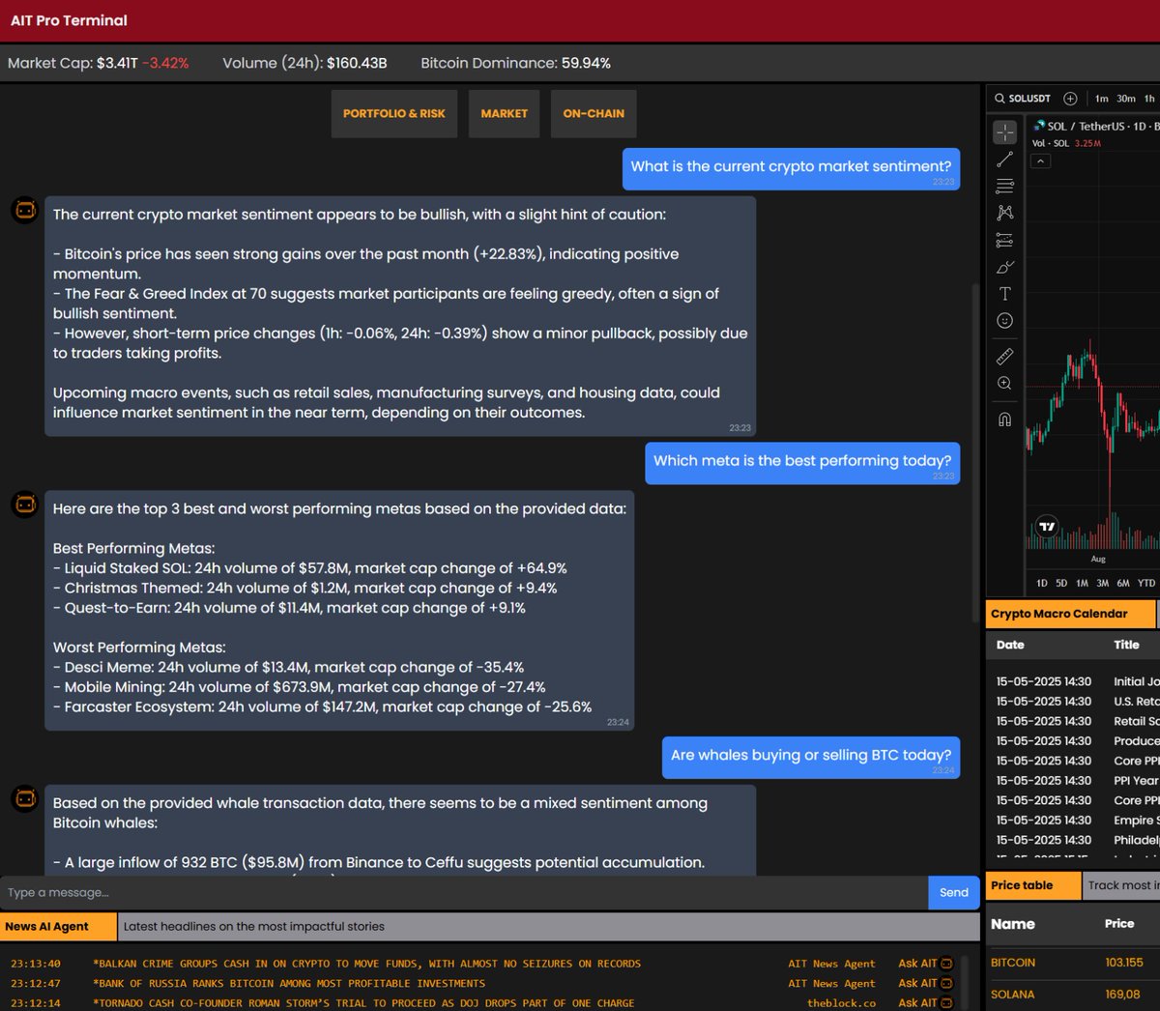Screen dimensions: 1160x1011
Task: Click the BITCOIN row in price table
Action: pyautogui.click(x=1073, y=963)
